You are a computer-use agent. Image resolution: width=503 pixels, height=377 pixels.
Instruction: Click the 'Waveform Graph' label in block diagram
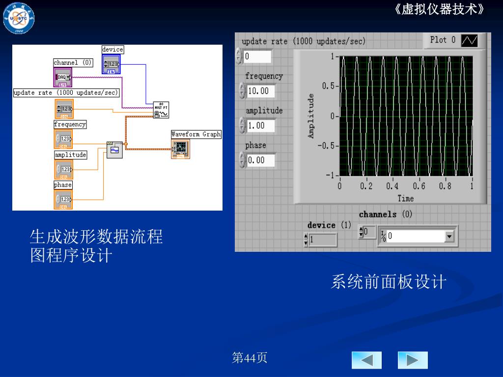196,135
